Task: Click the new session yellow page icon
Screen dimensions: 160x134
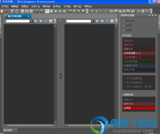Action: point(2,11)
